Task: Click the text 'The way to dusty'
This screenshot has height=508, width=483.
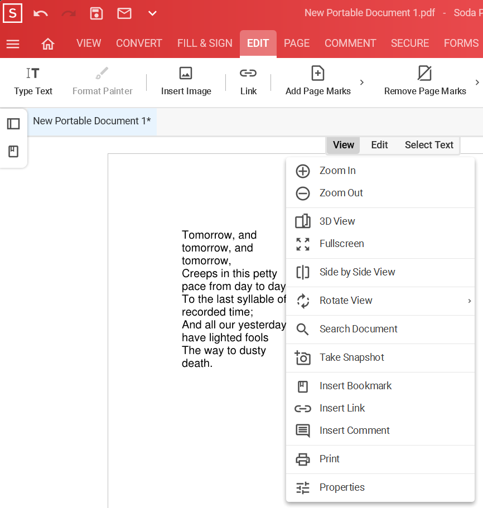Action: (224, 351)
